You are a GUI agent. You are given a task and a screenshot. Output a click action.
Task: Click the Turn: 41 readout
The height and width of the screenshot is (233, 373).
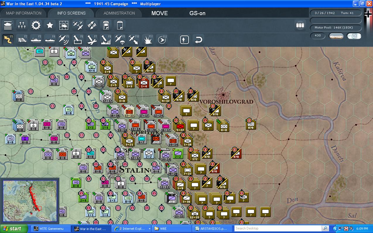pyautogui.click(x=347, y=13)
